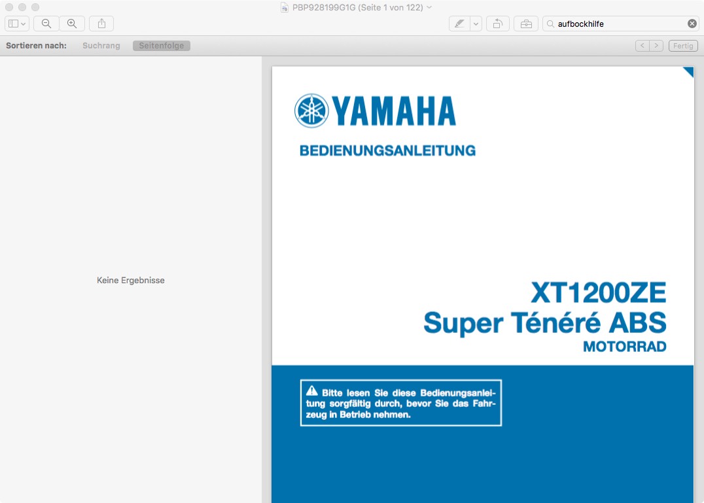
Task: Clear the search text with the X icon
Action: pos(692,24)
